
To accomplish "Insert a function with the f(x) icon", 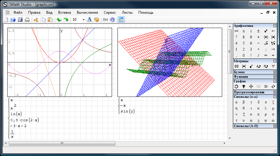I will pyautogui.click(x=105, y=19).
